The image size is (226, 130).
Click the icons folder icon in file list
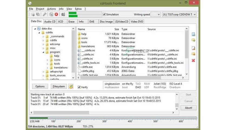click(79, 38)
